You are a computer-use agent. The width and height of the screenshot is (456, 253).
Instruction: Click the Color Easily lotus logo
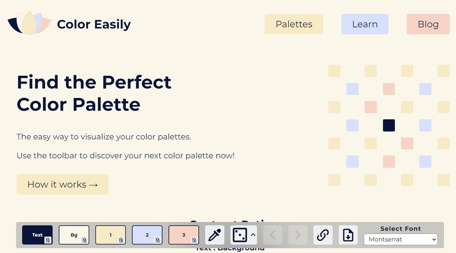[29, 23]
